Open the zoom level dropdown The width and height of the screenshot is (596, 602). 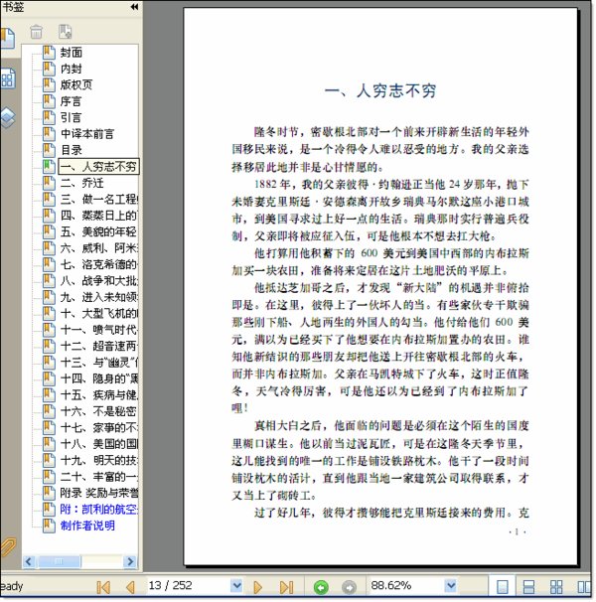point(451,586)
